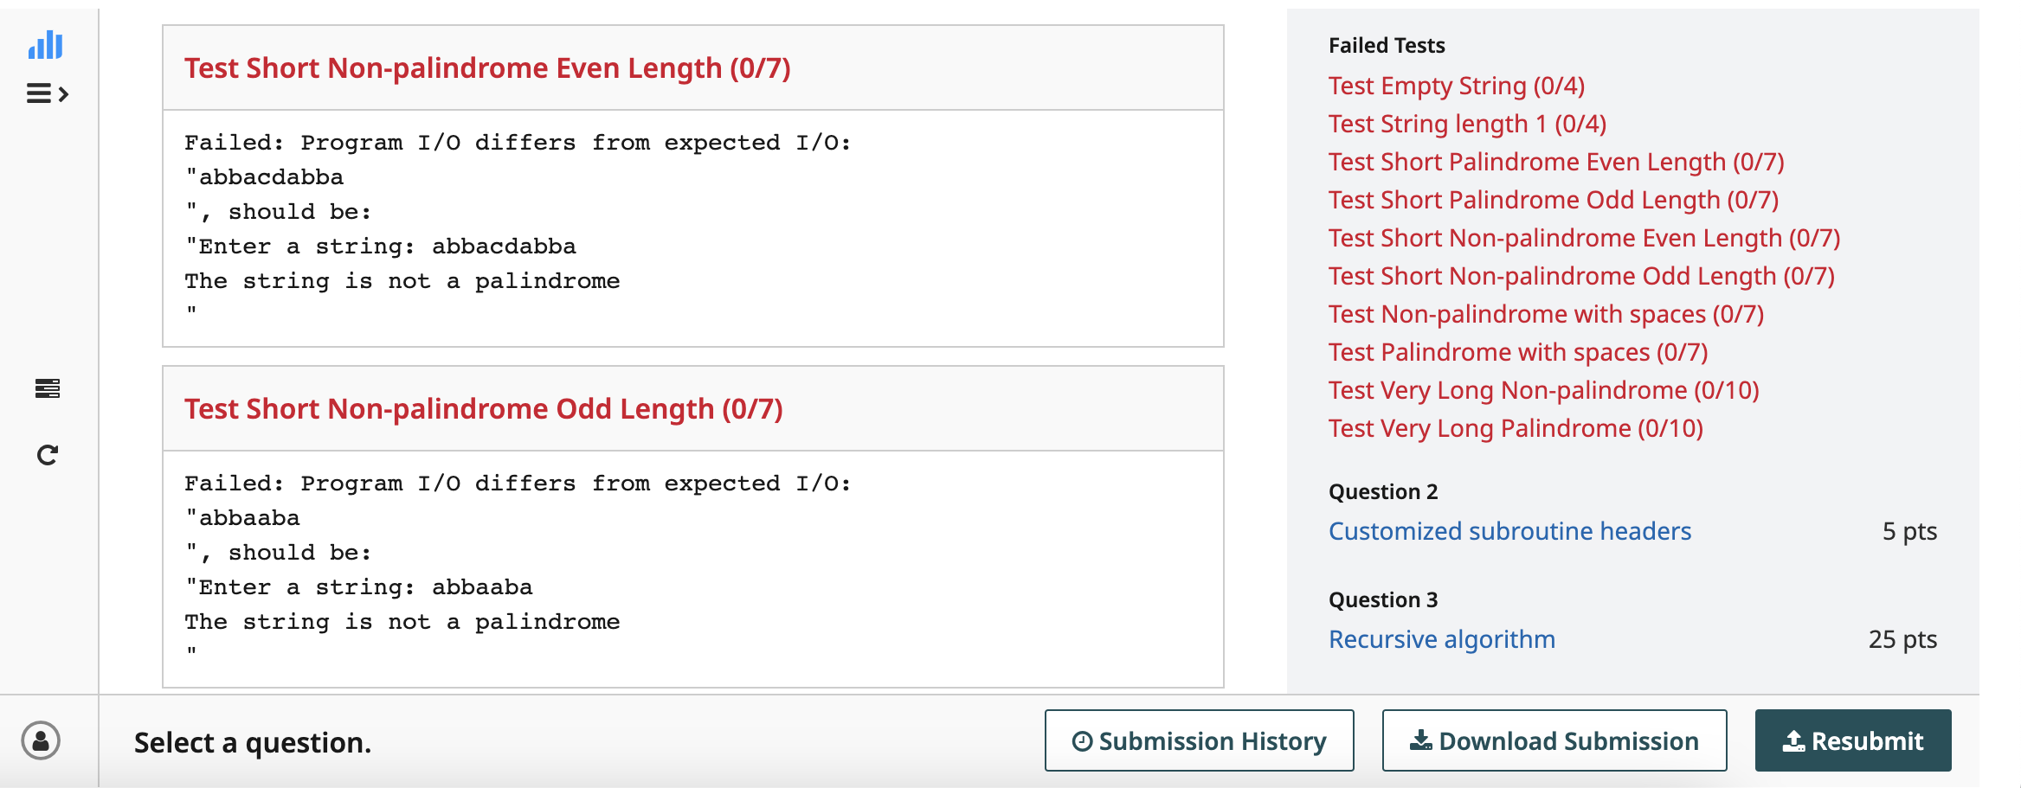Click the submissions list icon in sidebar

click(46, 388)
